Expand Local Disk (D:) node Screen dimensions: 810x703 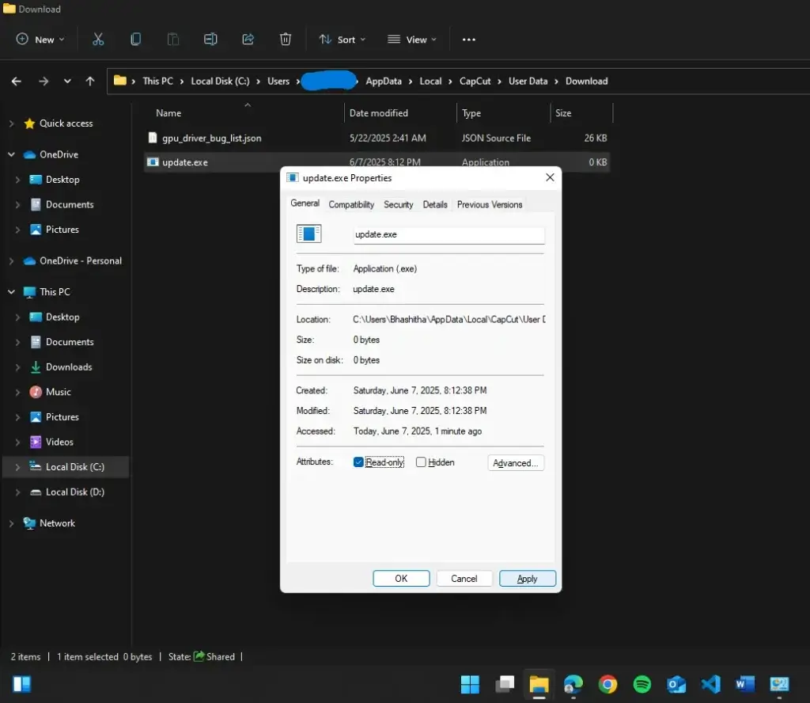point(17,492)
